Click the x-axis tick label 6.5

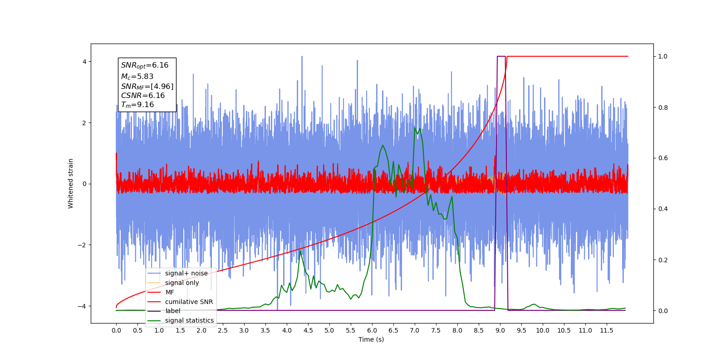(x=393, y=330)
